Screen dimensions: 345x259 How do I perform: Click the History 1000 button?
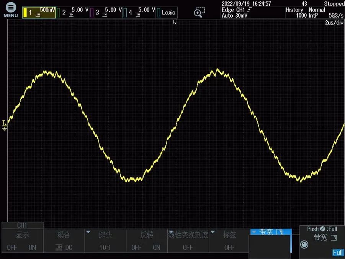(296, 13)
